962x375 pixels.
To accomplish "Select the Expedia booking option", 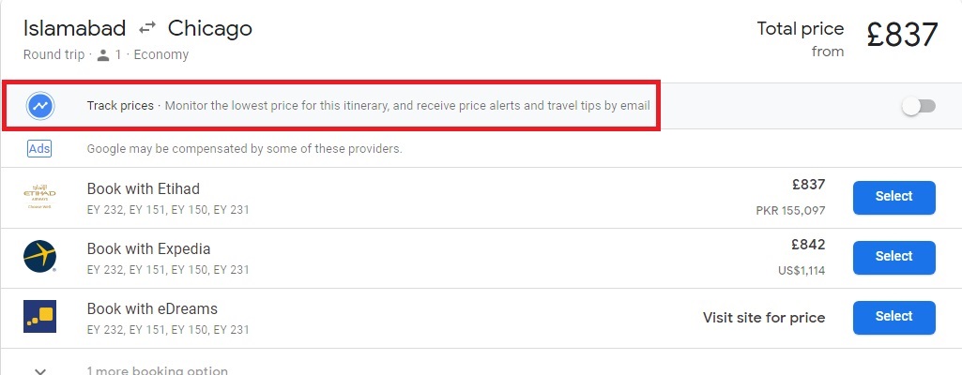I will (893, 257).
